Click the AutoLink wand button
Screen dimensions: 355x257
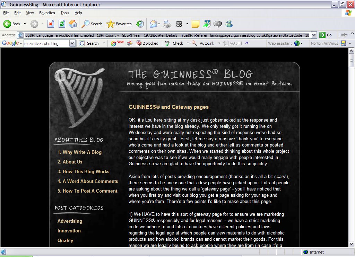[x=203, y=43]
